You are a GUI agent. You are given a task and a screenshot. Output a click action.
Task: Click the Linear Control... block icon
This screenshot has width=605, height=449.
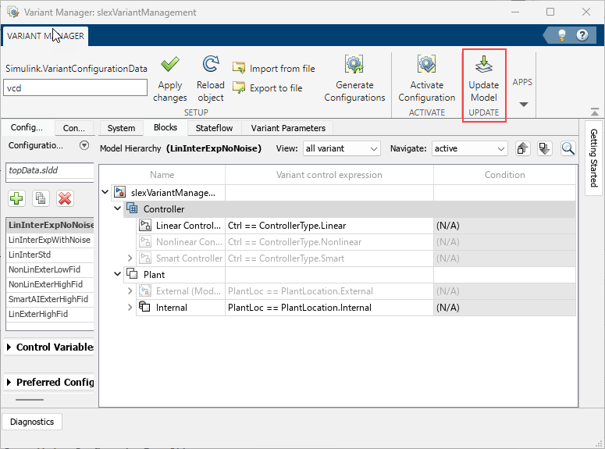click(144, 225)
